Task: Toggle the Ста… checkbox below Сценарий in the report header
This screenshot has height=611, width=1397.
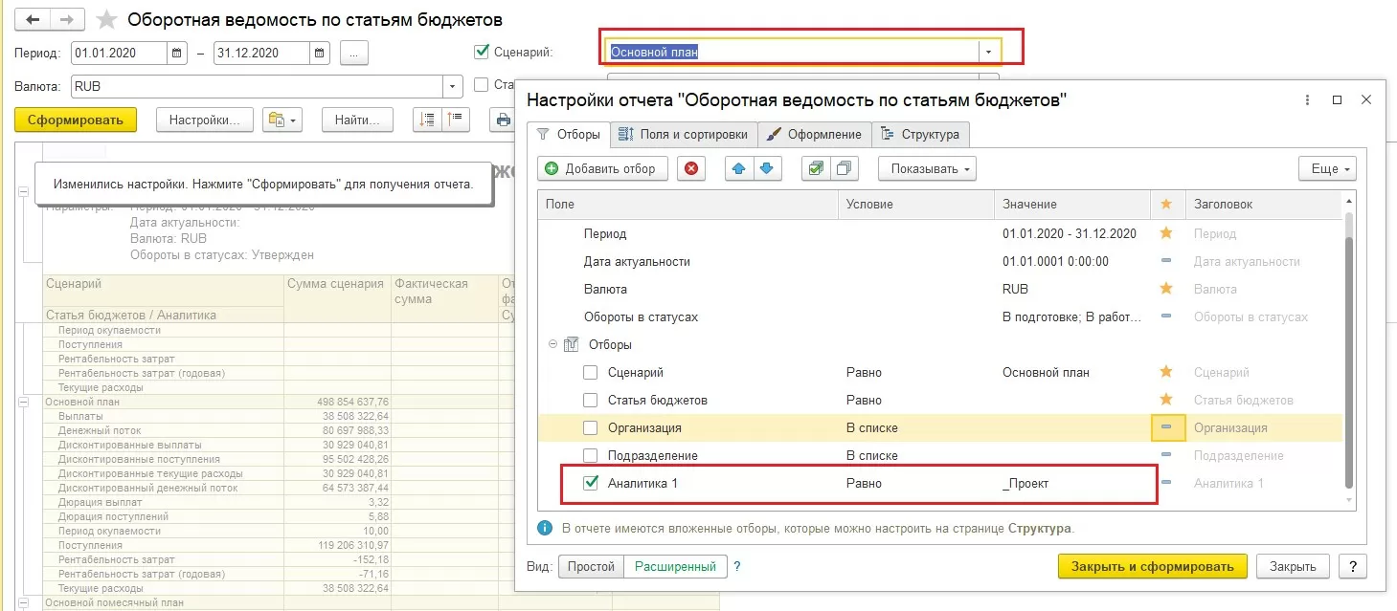Action: point(482,85)
